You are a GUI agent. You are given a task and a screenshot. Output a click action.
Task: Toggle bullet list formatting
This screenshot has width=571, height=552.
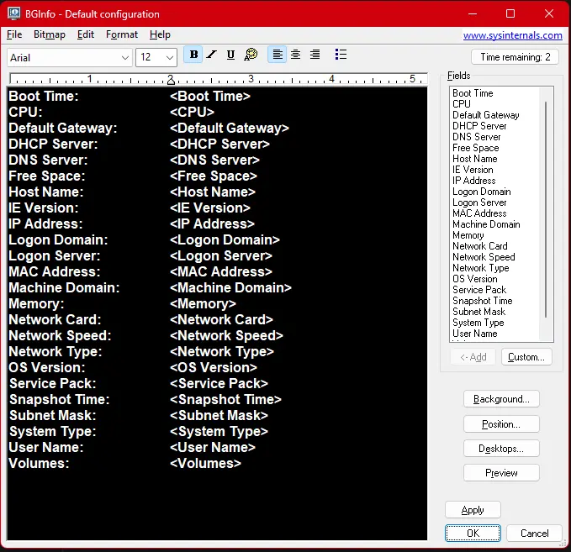[341, 55]
